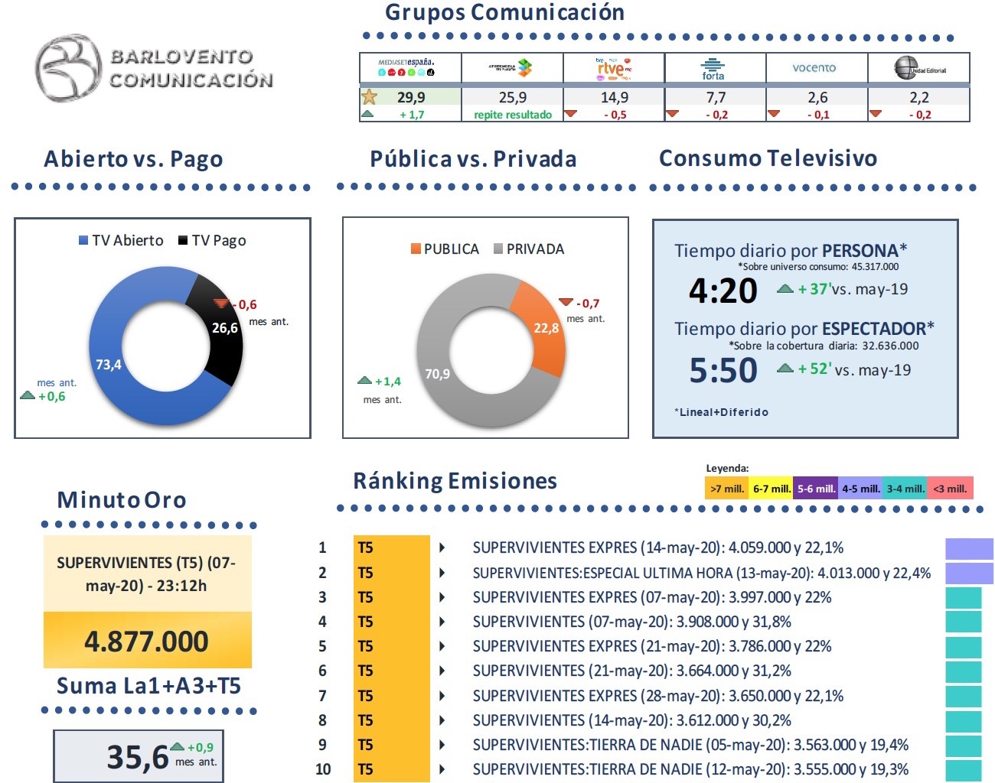The height and width of the screenshot is (783, 995).
Task: Click the arrow marker on ranking row 7
Action: pyautogui.click(x=442, y=696)
